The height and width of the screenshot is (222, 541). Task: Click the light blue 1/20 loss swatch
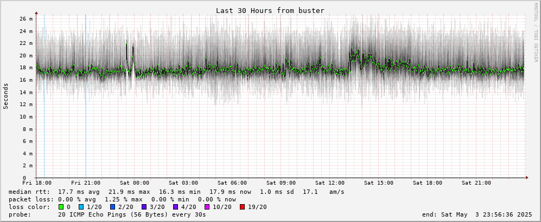pyautogui.click(x=81, y=207)
